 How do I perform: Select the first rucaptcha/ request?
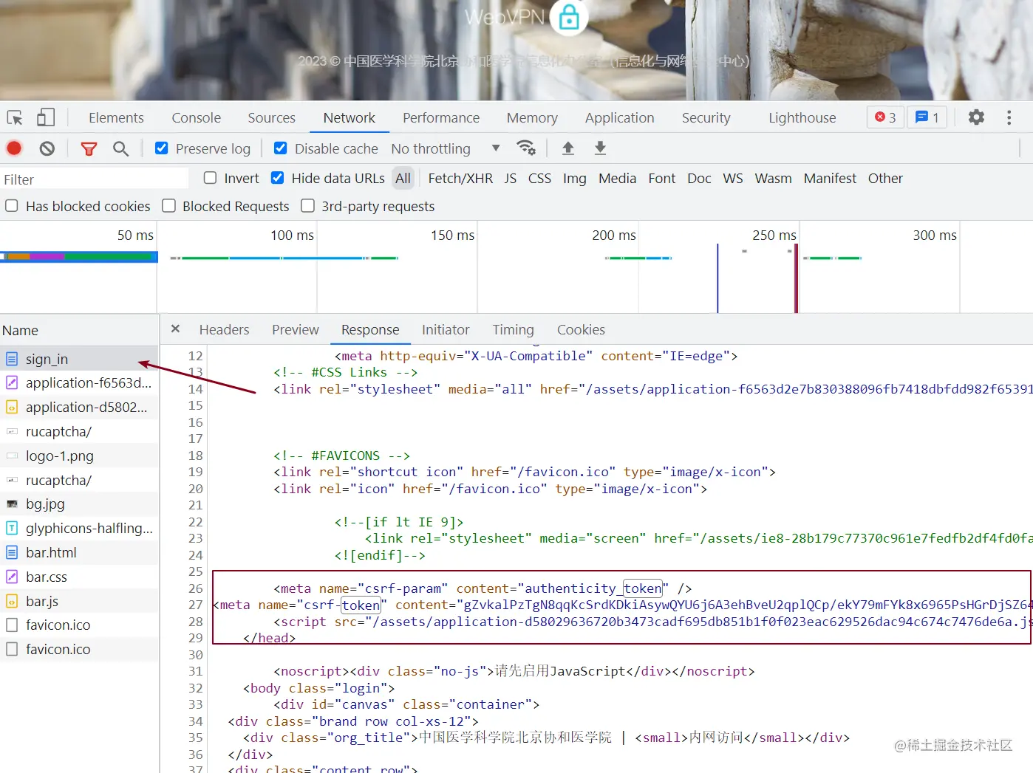point(79,431)
